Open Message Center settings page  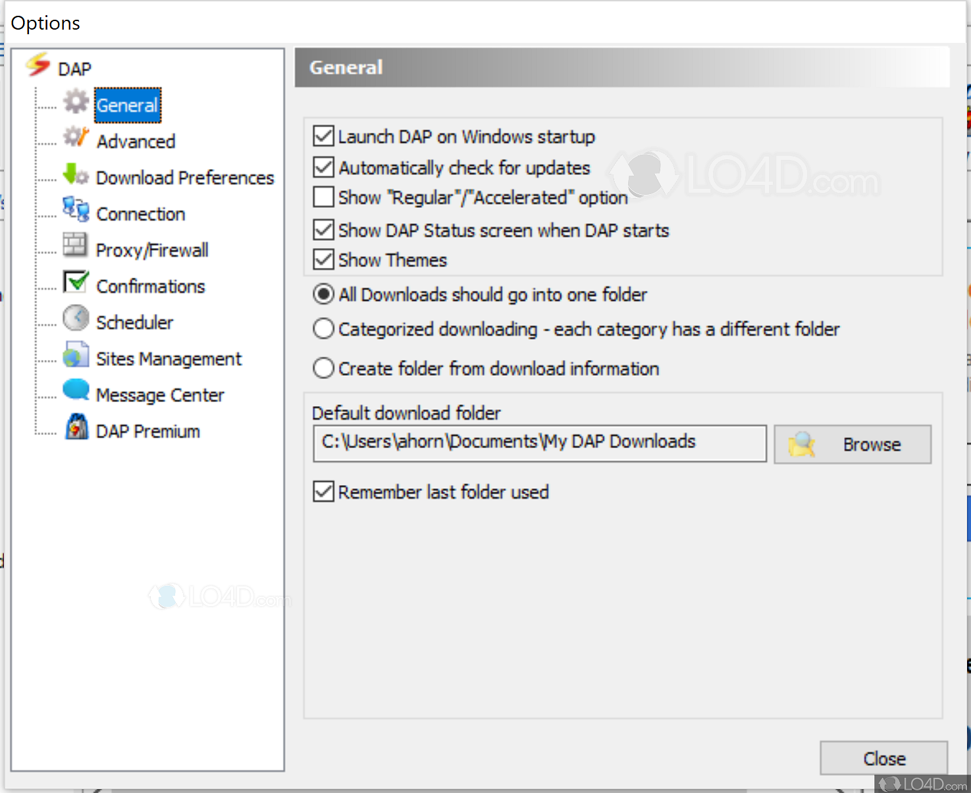coord(159,394)
